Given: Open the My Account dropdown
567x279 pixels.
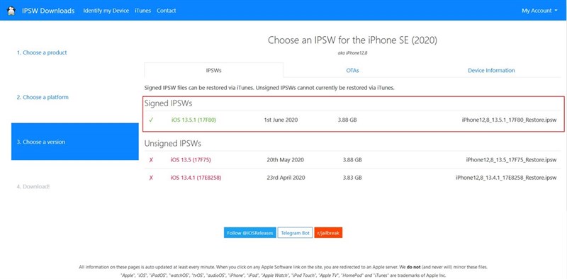Looking at the screenshot, I should (539, 11).
